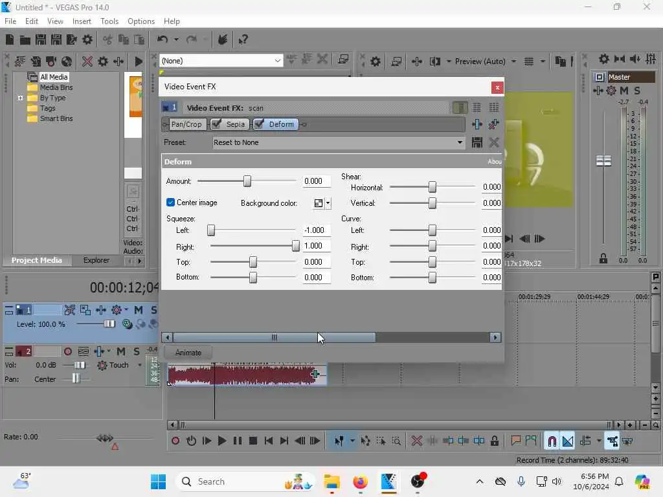Expand the By Type media tree node

(20, 98)
